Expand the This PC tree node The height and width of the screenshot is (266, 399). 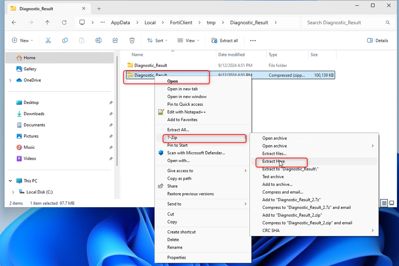tap(11, 181)
